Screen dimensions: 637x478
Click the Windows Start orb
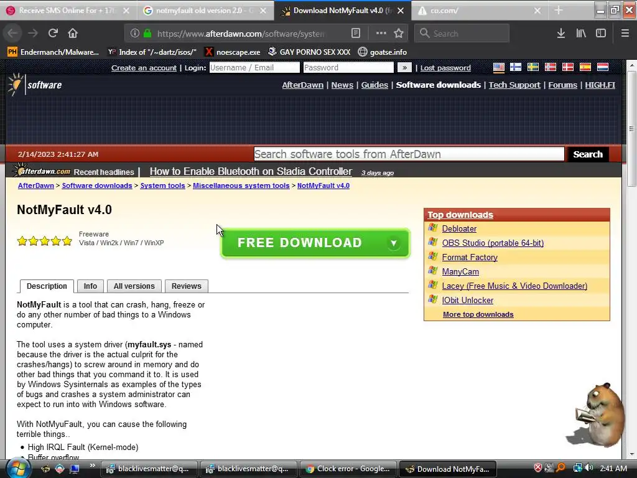tap(17, 468)
